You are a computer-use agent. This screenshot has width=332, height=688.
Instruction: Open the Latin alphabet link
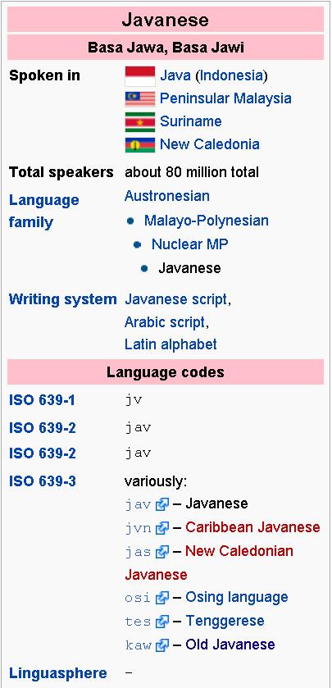(x=171, y=344)
